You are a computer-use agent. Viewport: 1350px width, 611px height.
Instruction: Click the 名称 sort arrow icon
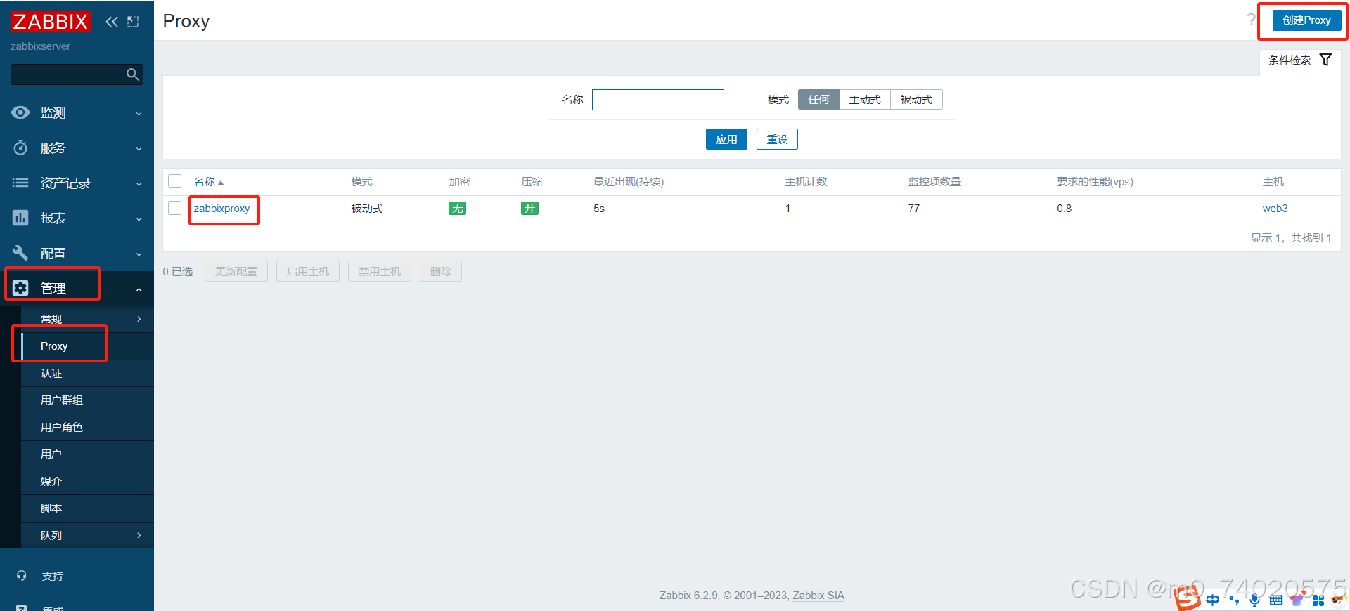[221, 183]
